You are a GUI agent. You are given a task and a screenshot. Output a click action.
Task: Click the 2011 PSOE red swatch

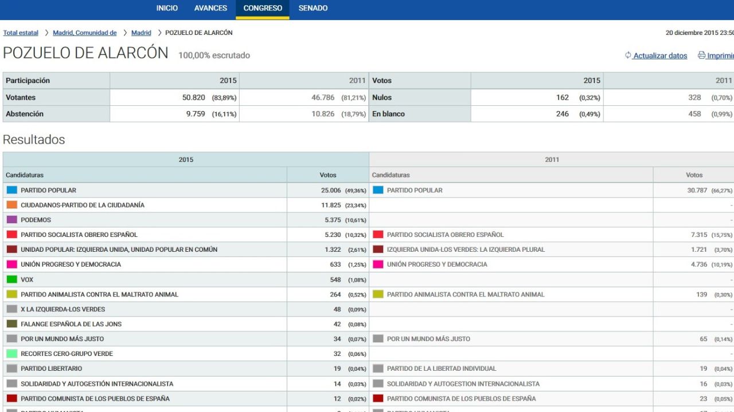378,235
